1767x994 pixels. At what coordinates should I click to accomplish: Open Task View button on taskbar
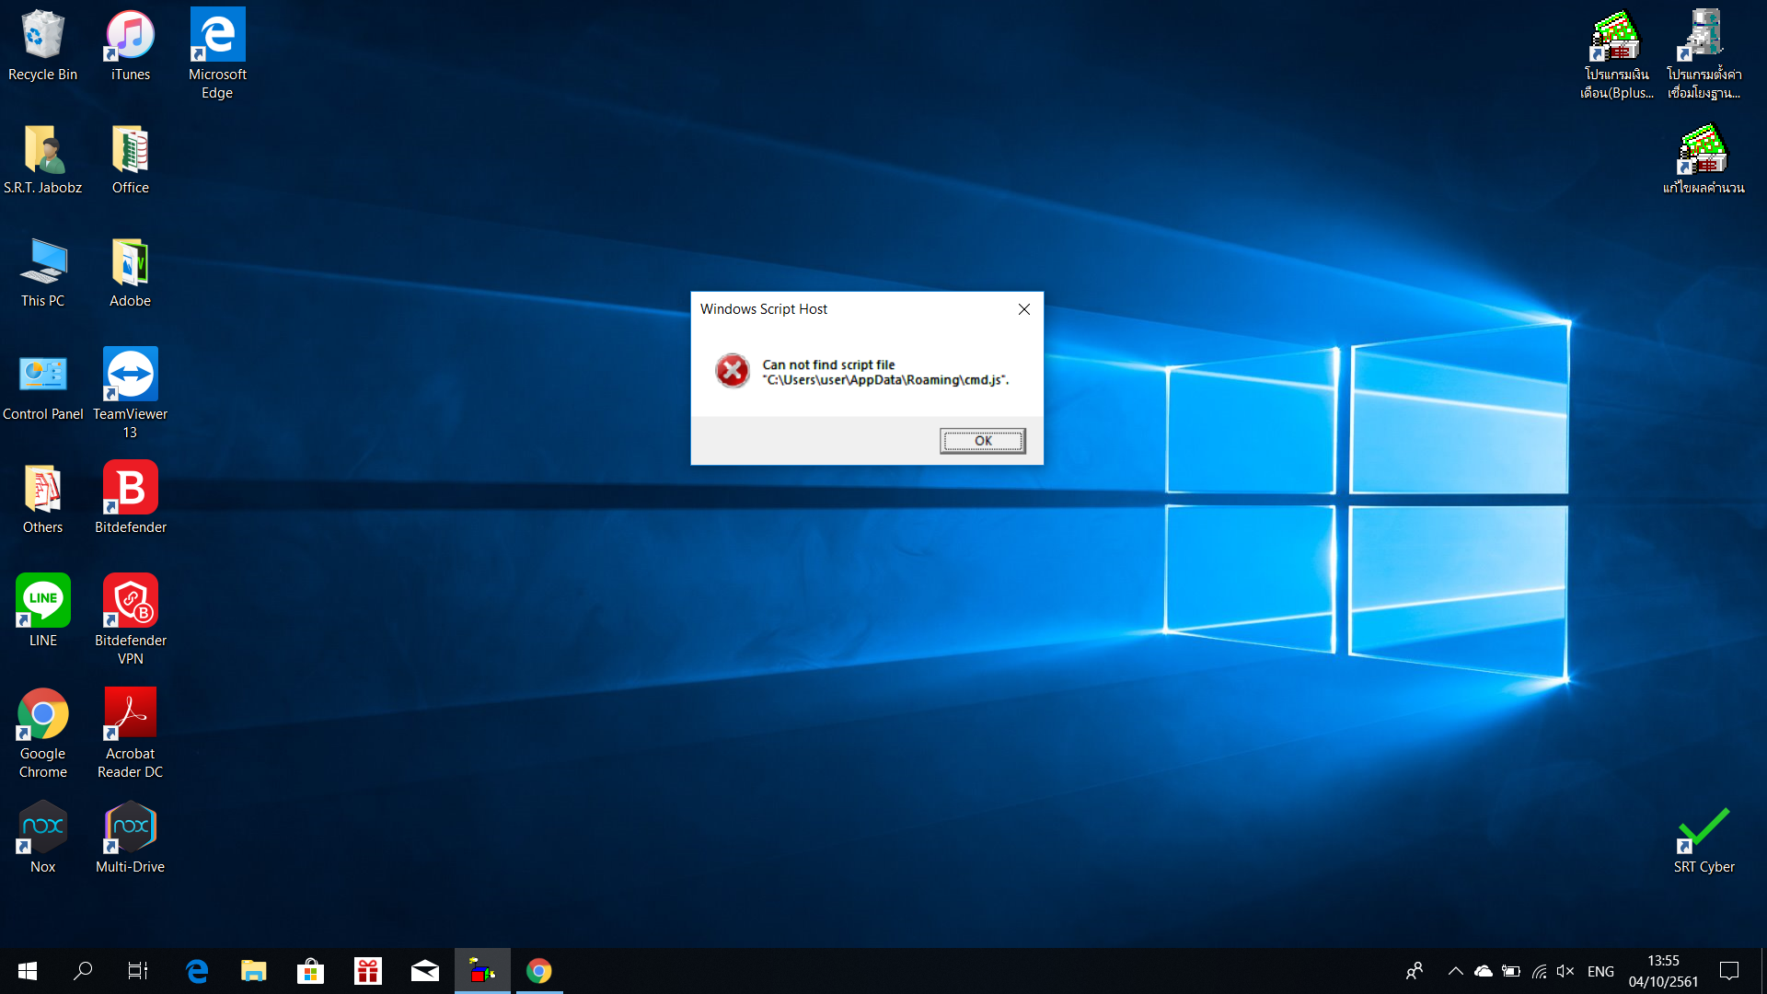[137, 971]
